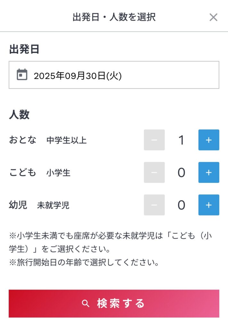Image resolution: width=228 pixels, height=328 pixels.
Task: Select the 幼児 count value 0
Action: [181, 205]
